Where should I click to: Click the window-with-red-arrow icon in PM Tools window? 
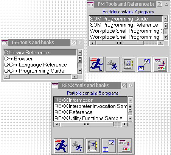coord(160,65)
